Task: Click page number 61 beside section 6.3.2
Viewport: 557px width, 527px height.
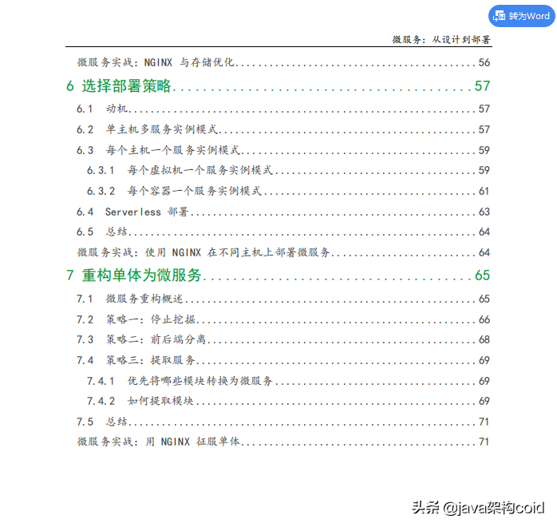Action: 484,191
